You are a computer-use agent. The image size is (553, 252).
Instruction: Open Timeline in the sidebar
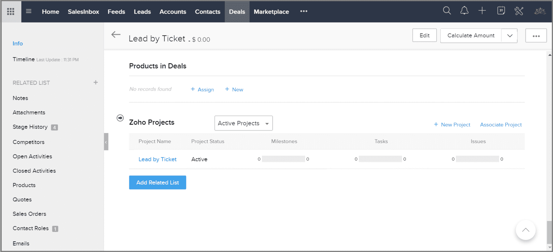pos(24,59)
